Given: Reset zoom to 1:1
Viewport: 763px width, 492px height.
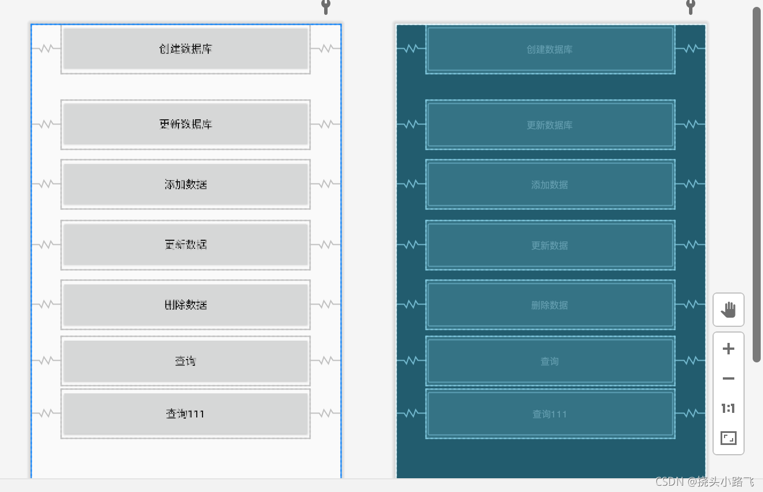Looking at the screenshot, I should [x=729, y=408].
